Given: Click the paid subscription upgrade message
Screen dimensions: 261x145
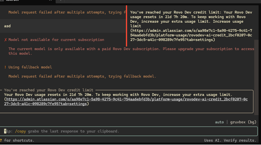Looking at the screenshot, I should (x=131, y=51).
